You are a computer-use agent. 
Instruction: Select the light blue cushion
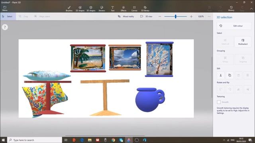pos(47,75)
